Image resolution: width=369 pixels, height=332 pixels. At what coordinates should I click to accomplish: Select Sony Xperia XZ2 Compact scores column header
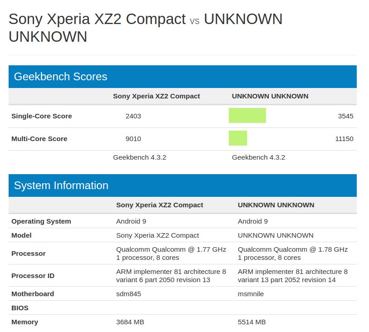click(x=156, y=96)
